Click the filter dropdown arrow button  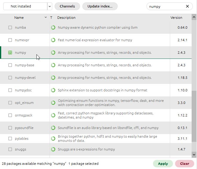(x=50, y=6)
